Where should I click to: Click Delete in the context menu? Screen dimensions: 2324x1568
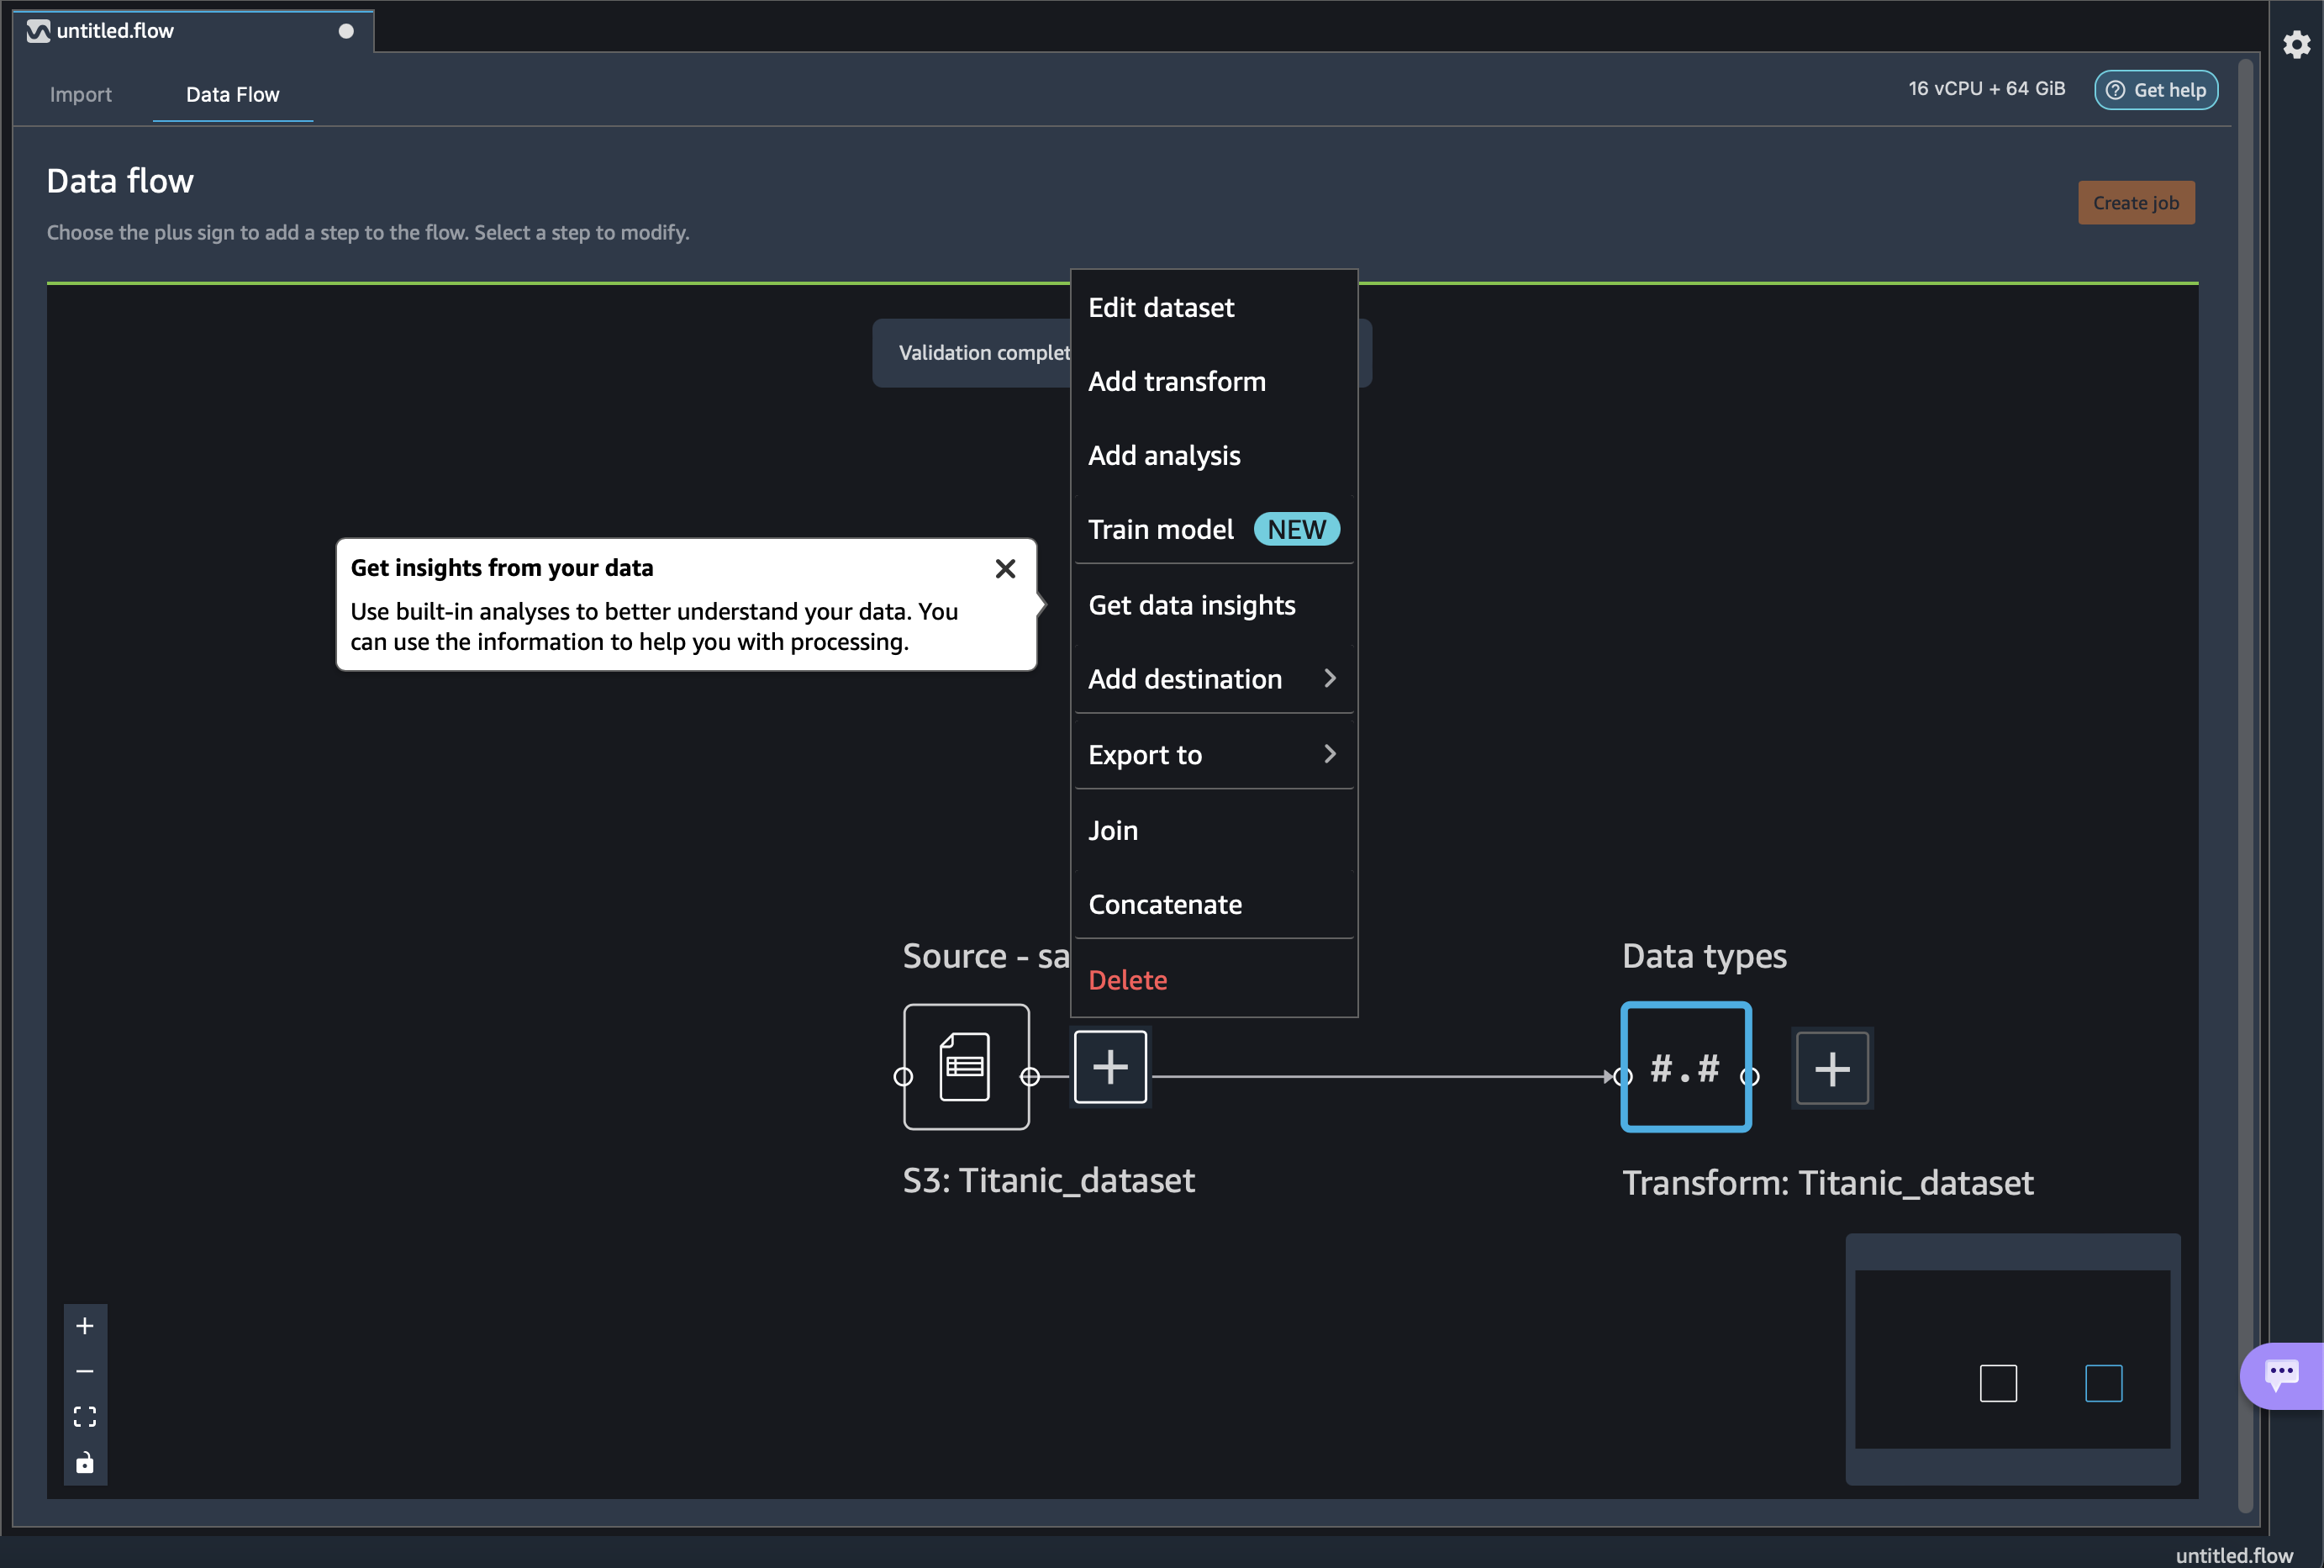coord(1127,980)
